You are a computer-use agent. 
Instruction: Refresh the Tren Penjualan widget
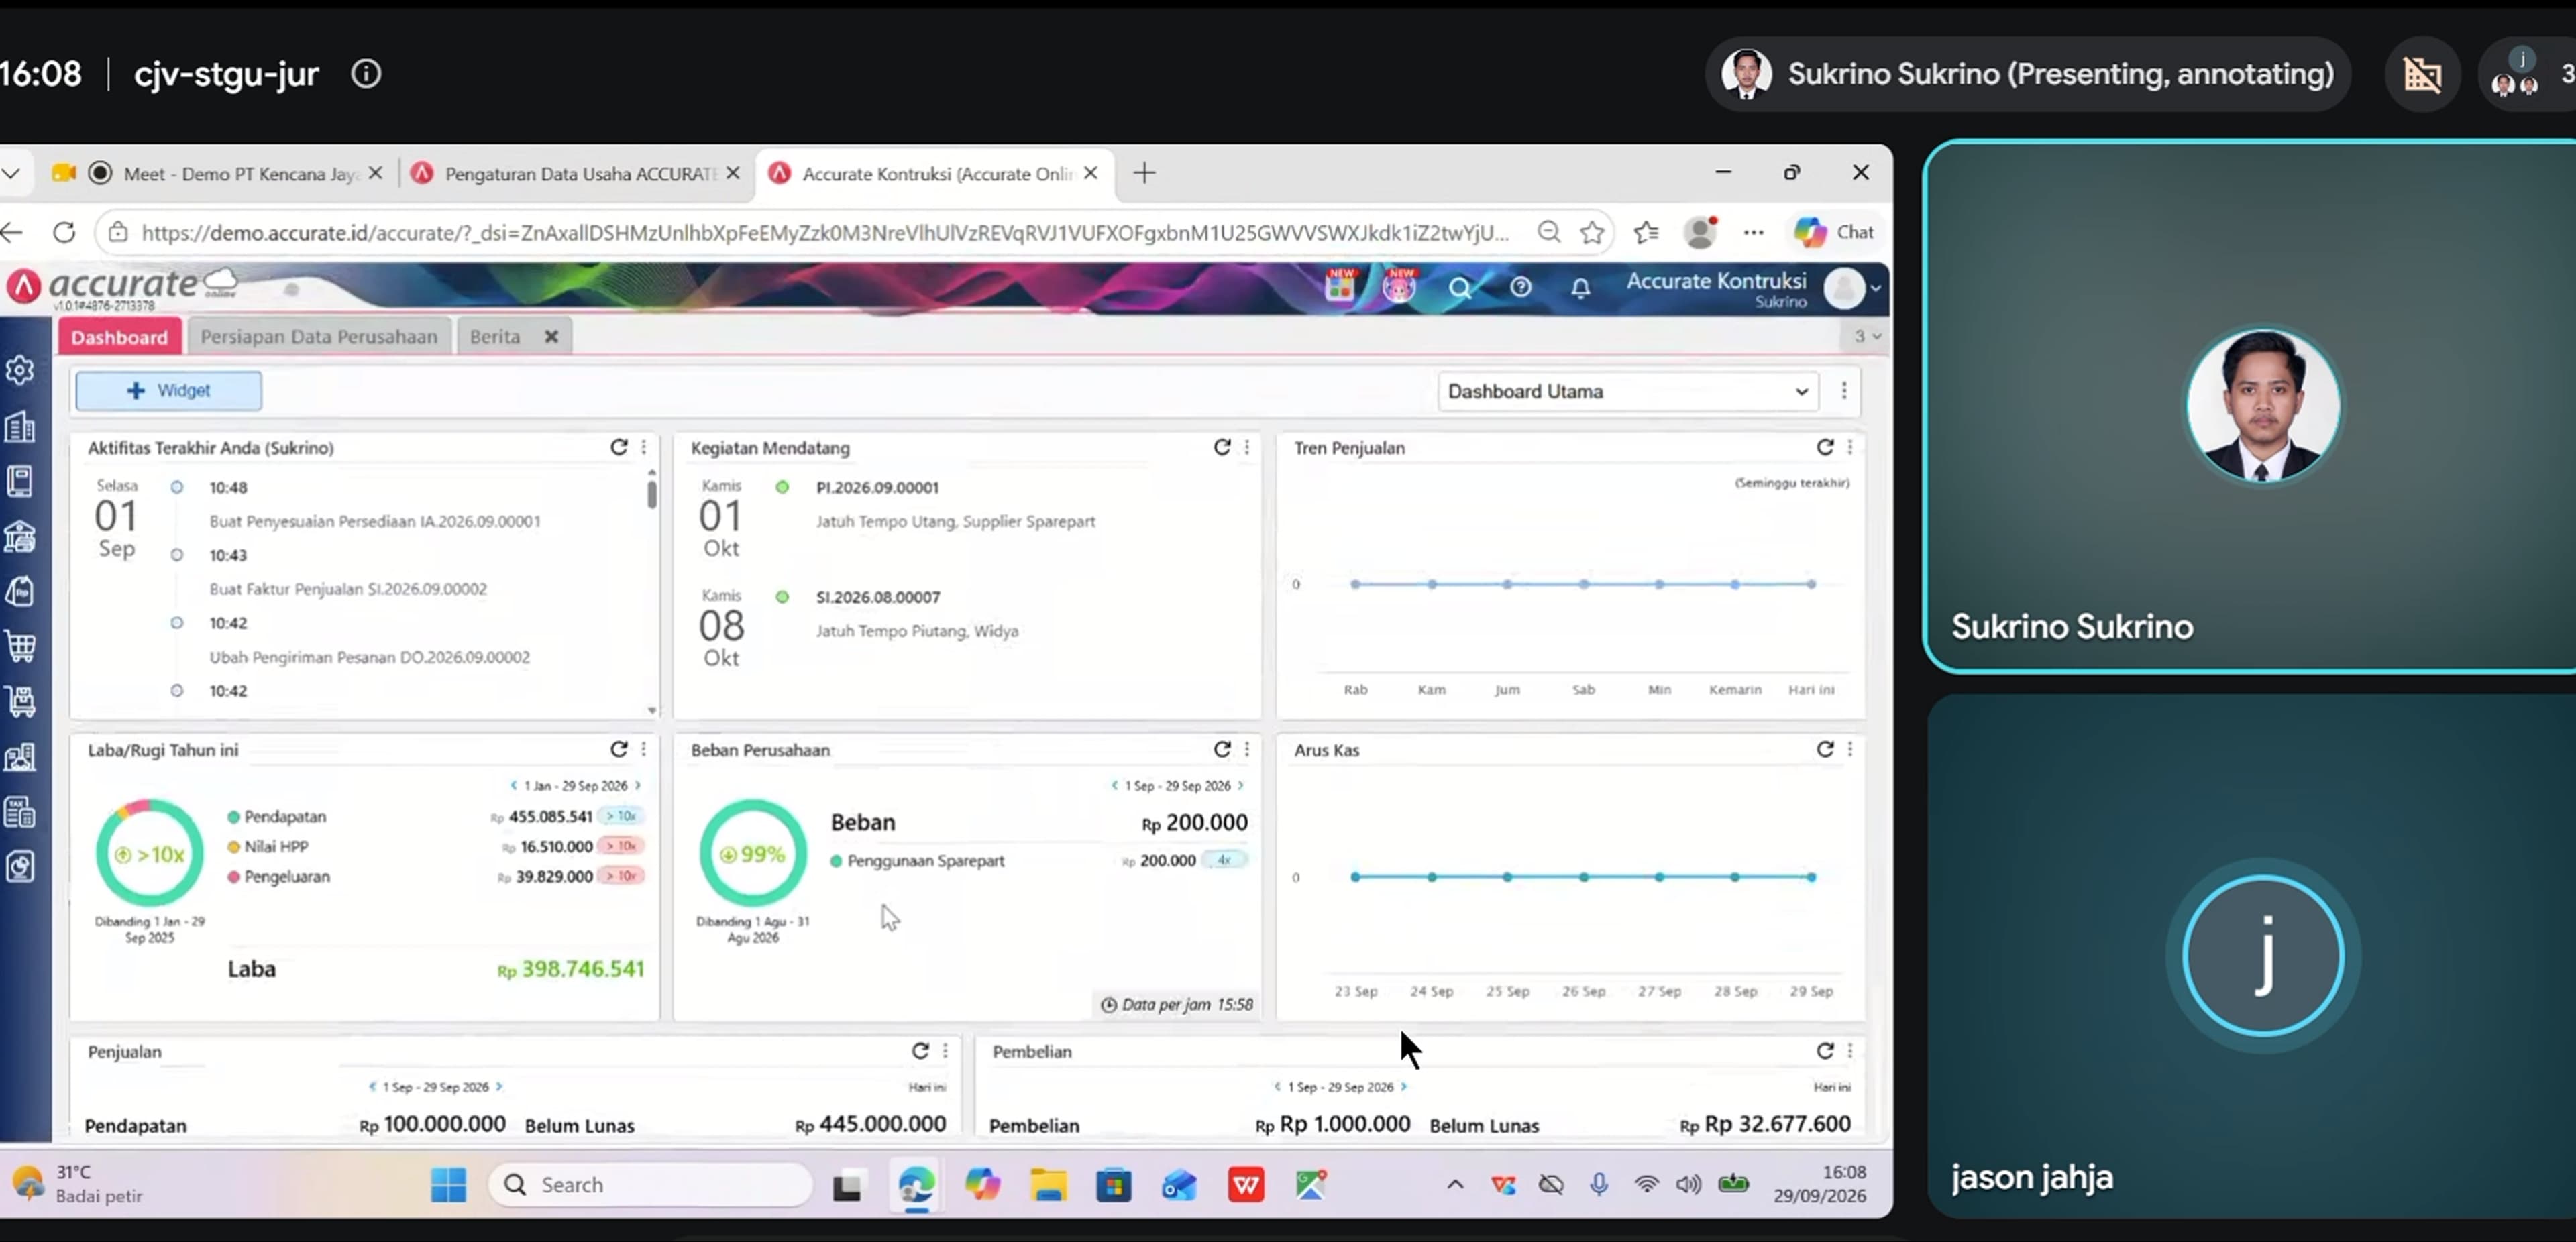tap(1825, 447)
